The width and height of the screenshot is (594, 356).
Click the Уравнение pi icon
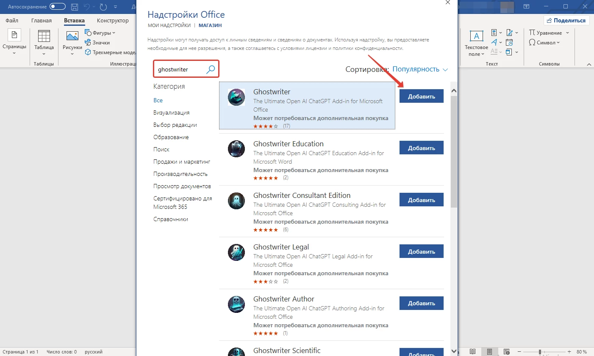point(532,33)
